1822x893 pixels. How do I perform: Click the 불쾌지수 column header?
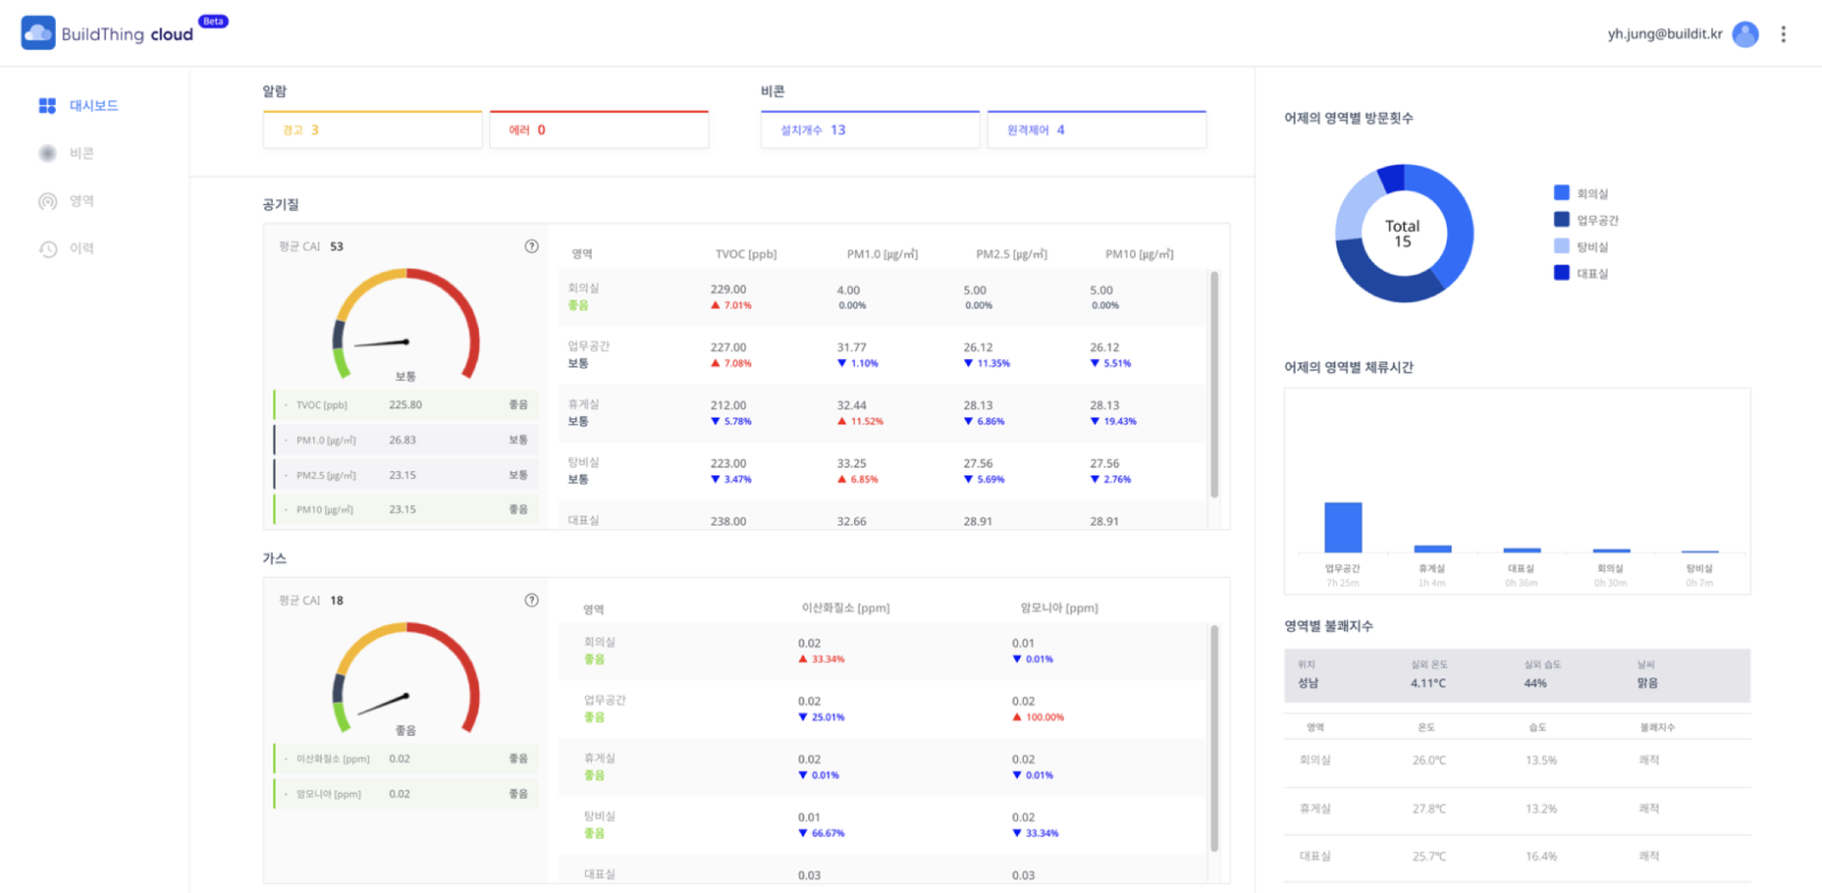click(1657, 727)
